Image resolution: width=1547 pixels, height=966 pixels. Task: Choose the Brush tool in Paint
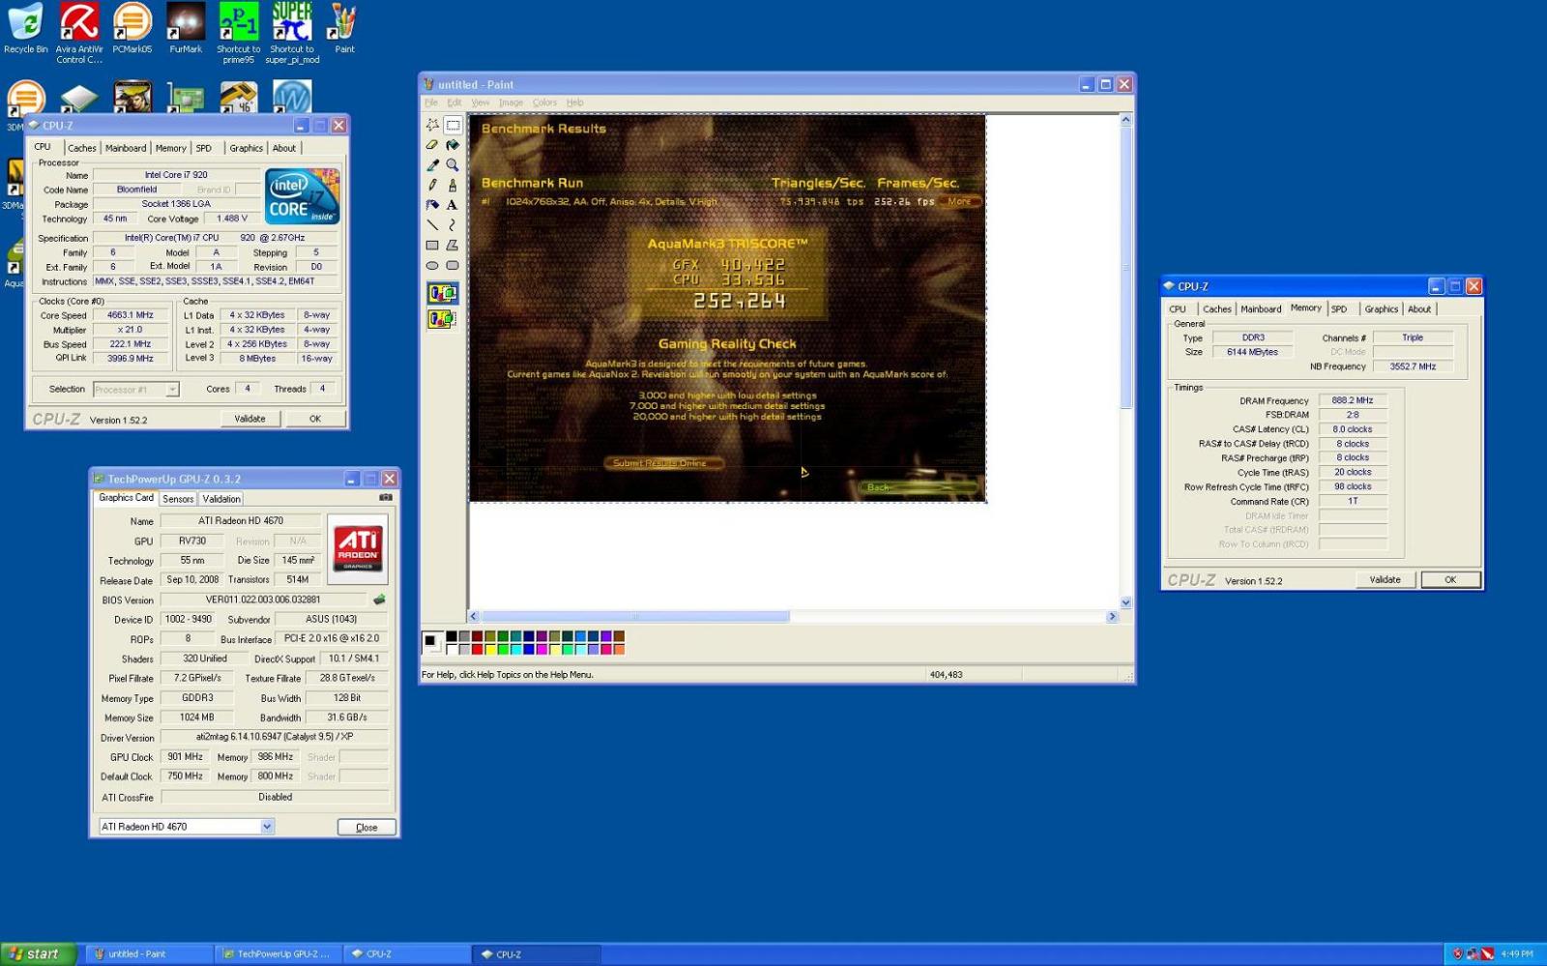[x=452, y=185]
